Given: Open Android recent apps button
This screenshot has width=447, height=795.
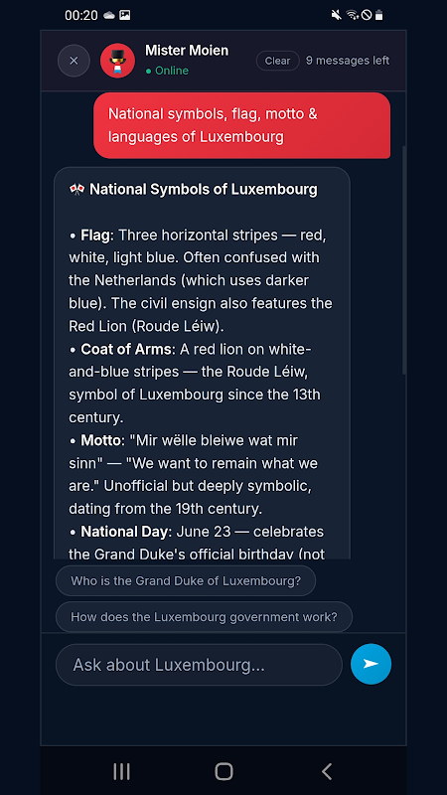Looking at the screenshot, I should tap(121, 772).
